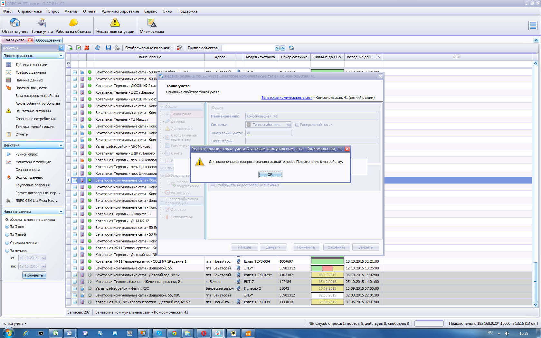Open Таблица с данными view
The height and width of the screenshot is (338, 541).
(x=31, y=65)
